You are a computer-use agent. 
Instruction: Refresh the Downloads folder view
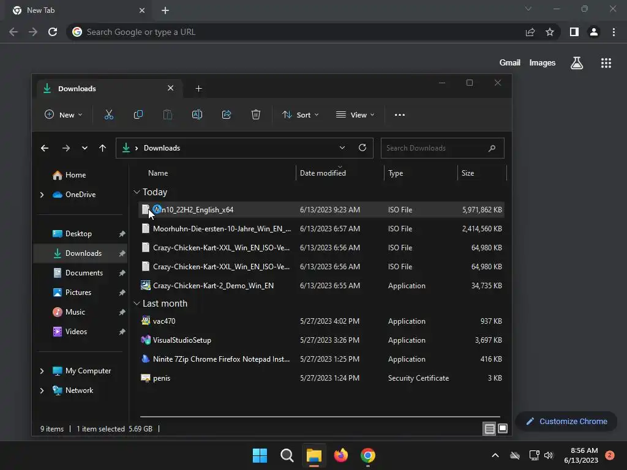tap(362, 147)
